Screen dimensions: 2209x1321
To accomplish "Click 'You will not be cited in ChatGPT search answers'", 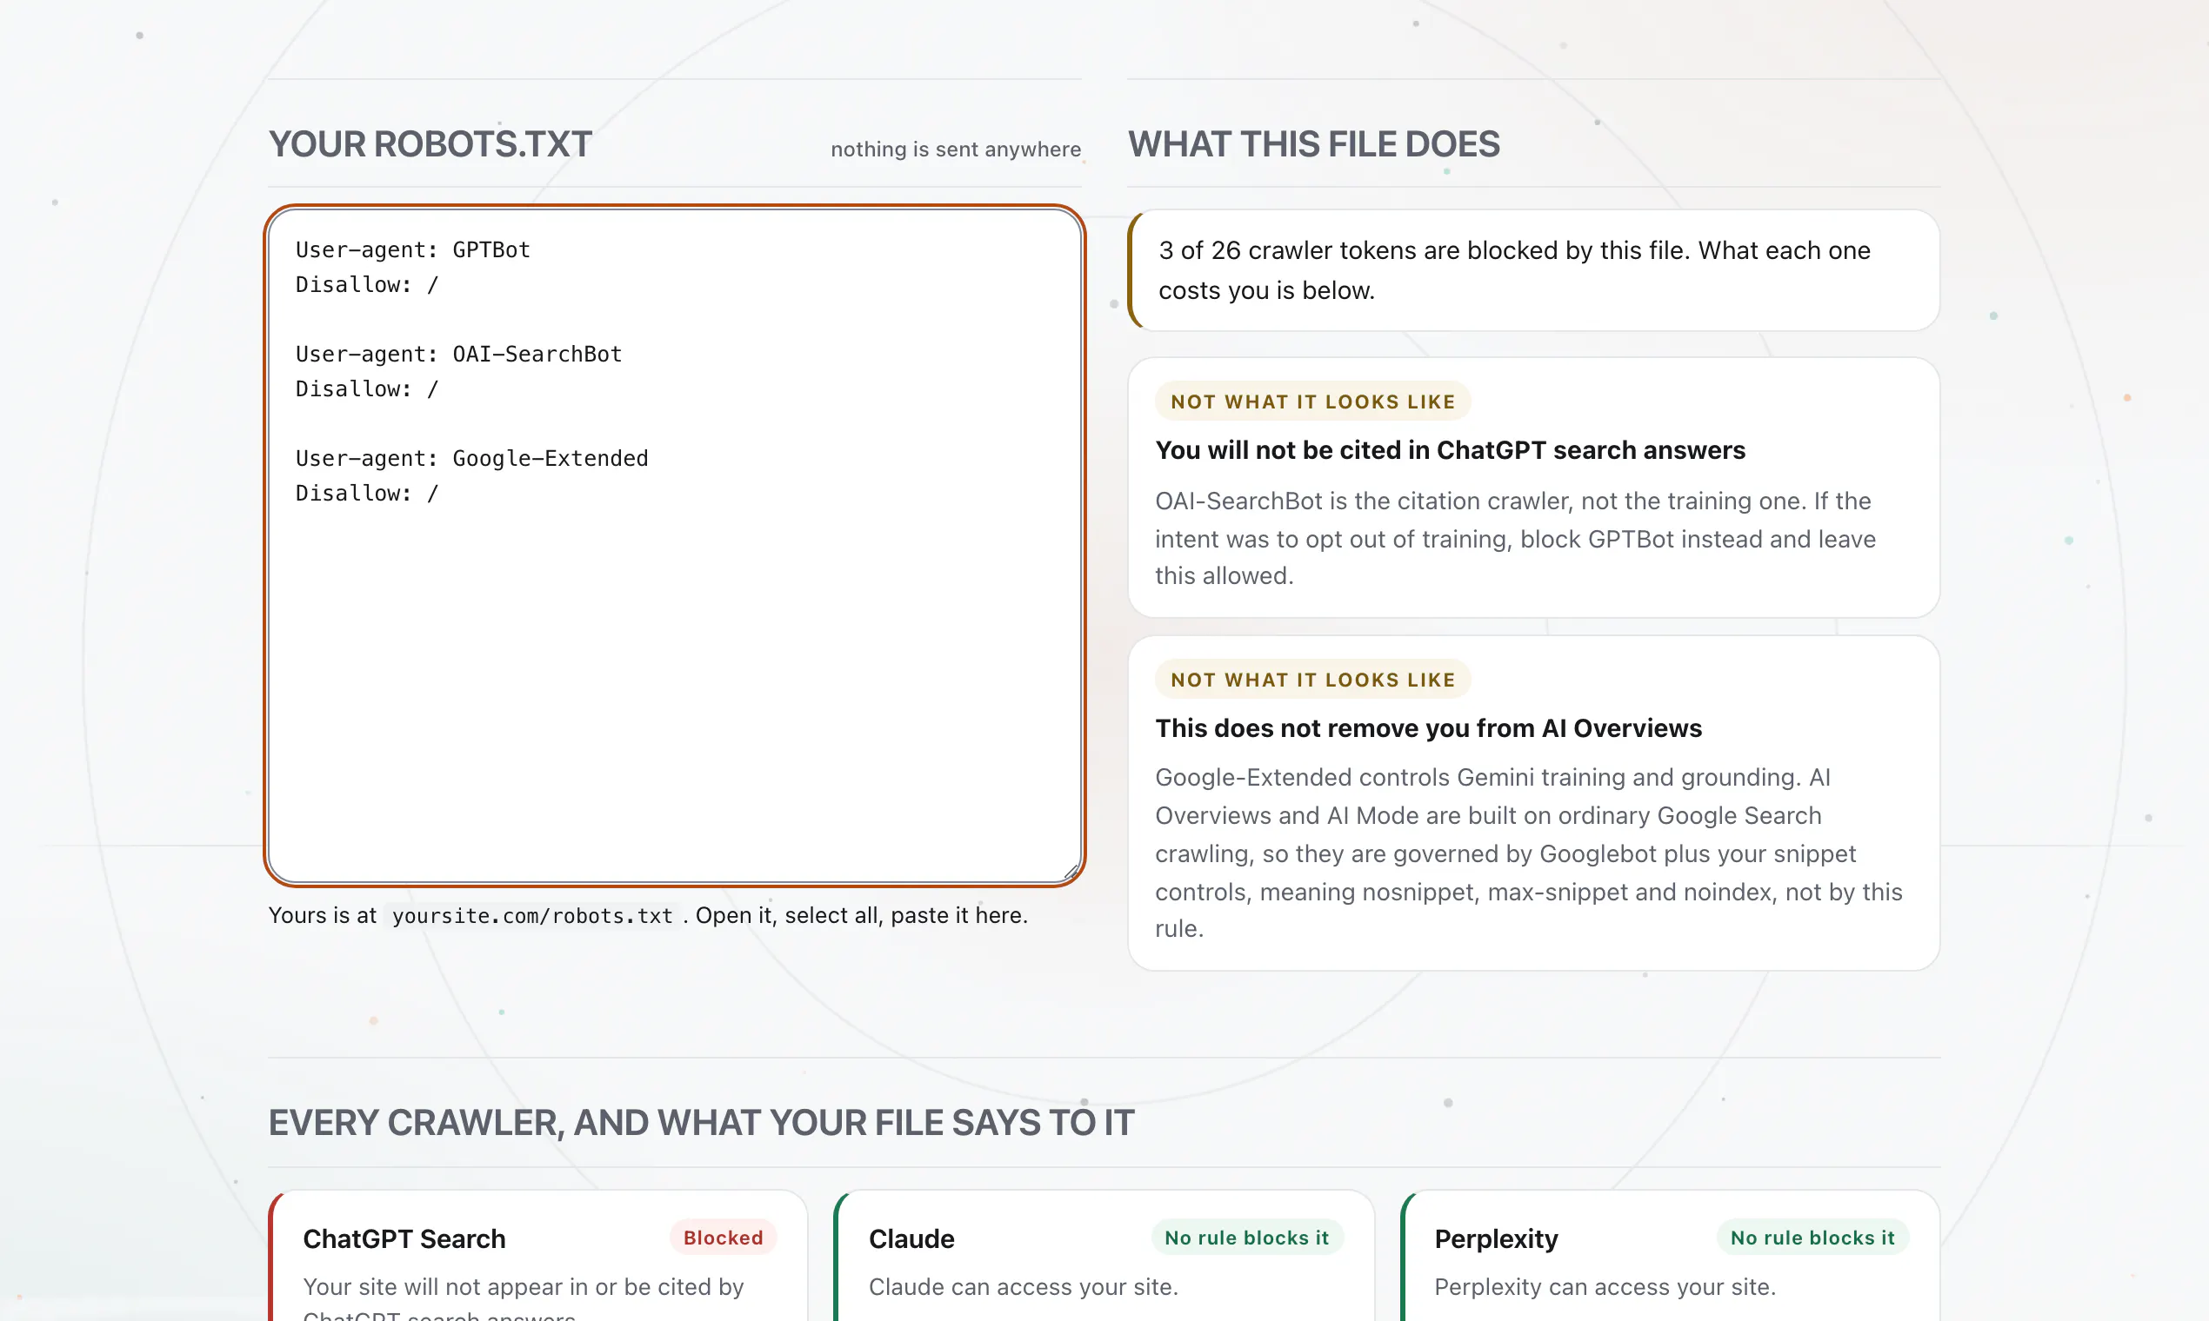I will (x=1450, y=450).
